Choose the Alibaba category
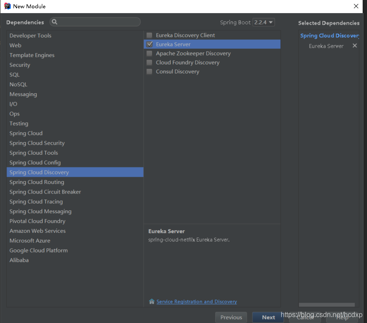This screenshot has height=323, width=367. pos(75,260)
